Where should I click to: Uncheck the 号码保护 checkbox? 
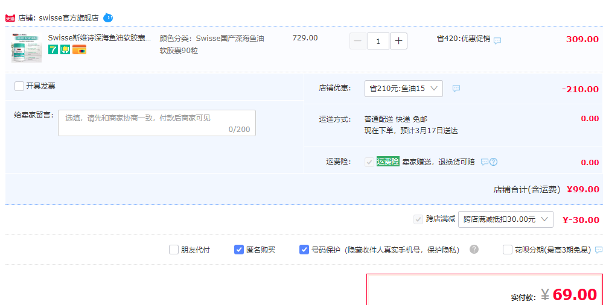pos(304,250)
